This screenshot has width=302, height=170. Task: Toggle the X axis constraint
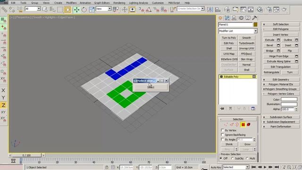[x=3, y=90]
